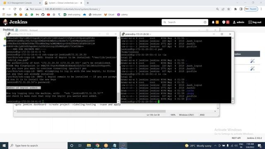This screenshot has width=265, height=149.
Task: Open the weather widget Mostly sunny
Action: tap(198, 146)
